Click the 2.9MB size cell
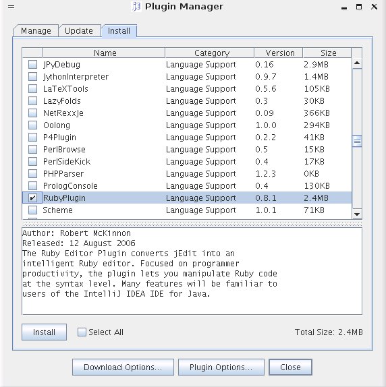Image resolution: width=386 pixels, height=387 pixels. click(316, 65)
